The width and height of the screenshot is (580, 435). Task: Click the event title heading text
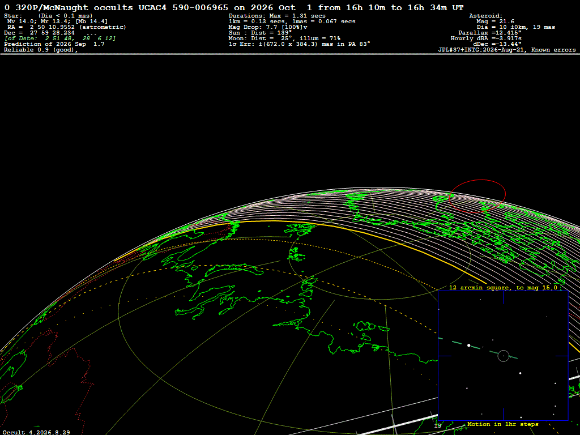(234, 7)
